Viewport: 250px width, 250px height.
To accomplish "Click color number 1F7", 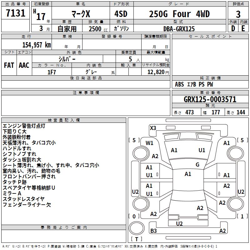I will [52, 72].
